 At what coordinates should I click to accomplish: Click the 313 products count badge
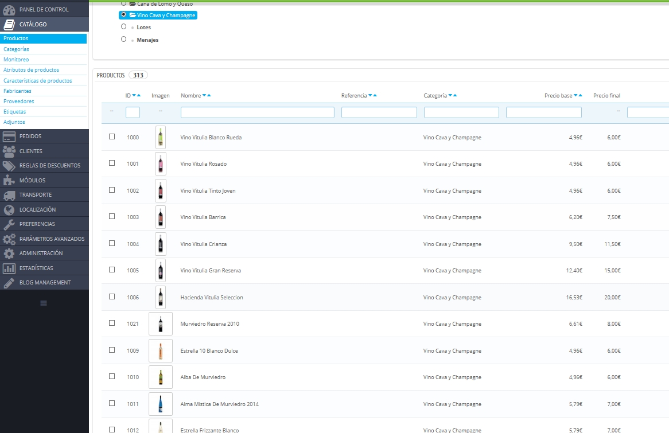(138, 75)
